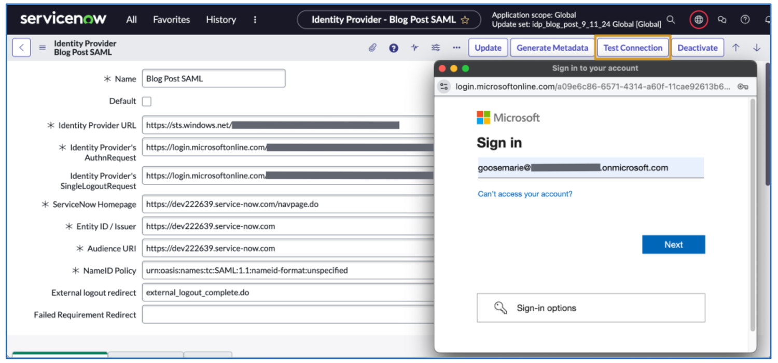Open the chat discussions icon
This screenshot has height=363, width=778.
722,20
